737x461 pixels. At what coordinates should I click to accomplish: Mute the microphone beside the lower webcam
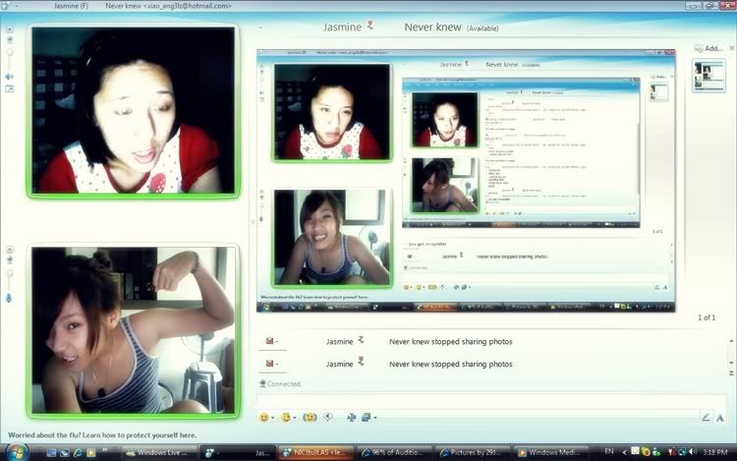(9, 298)
